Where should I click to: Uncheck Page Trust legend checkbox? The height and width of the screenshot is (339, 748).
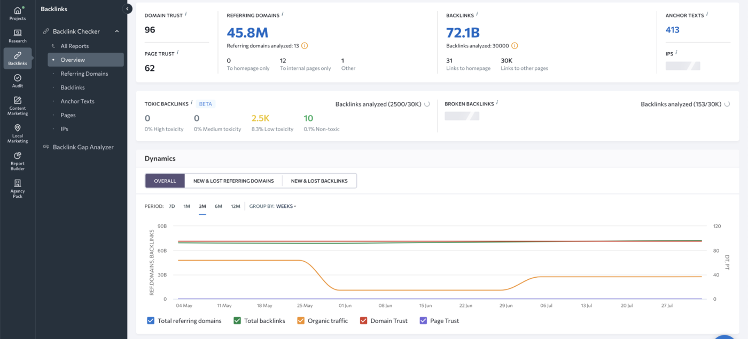pos(423,321)
